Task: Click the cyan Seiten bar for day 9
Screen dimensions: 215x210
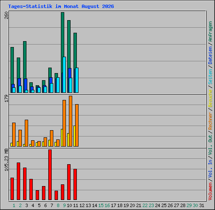Action: point(64,75)
